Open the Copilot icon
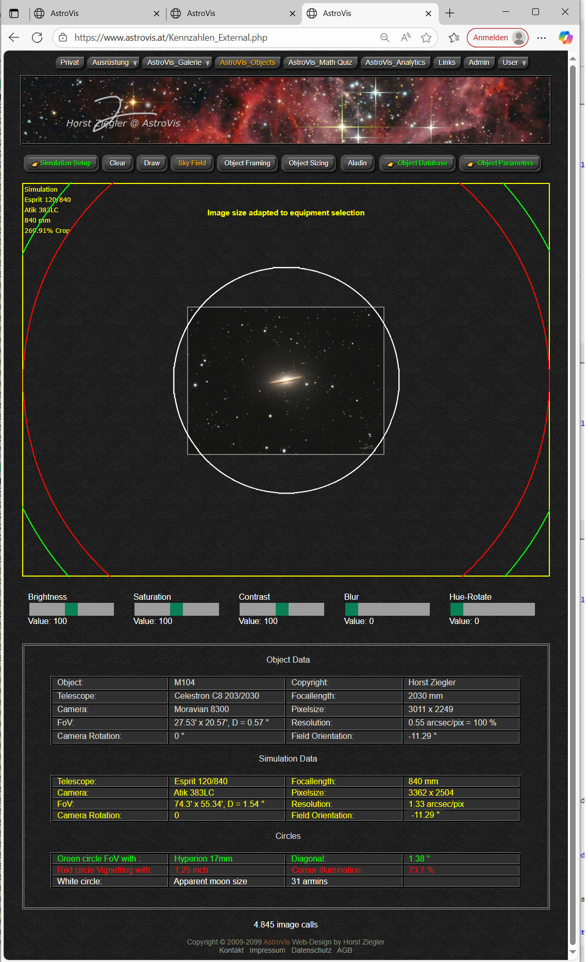The height and width of the screenshot is (962, 588). point(565,38)
